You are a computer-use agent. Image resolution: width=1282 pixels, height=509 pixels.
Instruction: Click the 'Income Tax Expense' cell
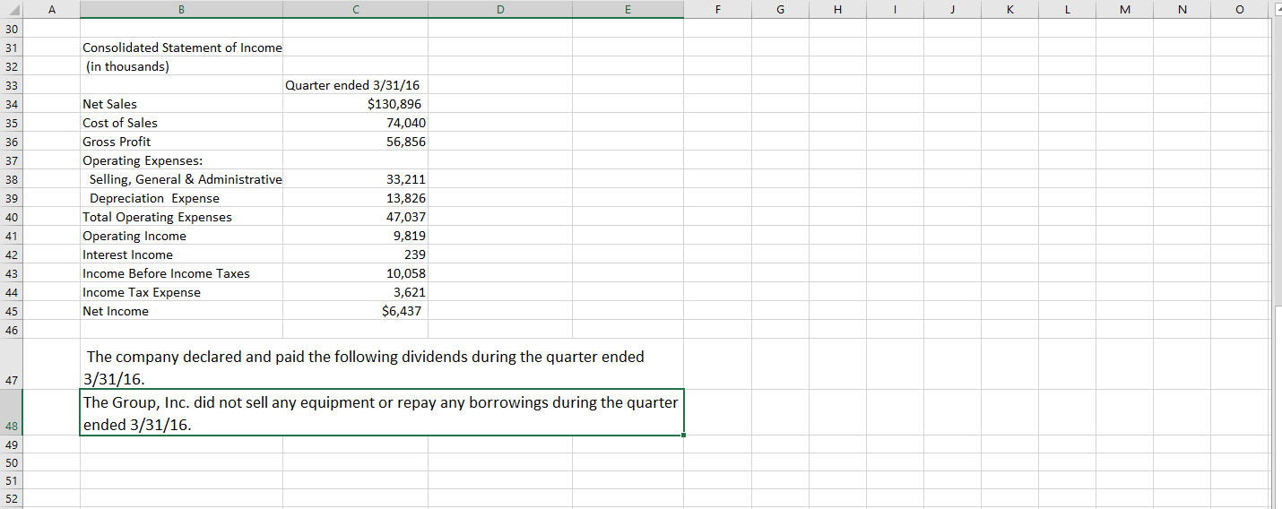pyautogui.click(x=181, y=292)
